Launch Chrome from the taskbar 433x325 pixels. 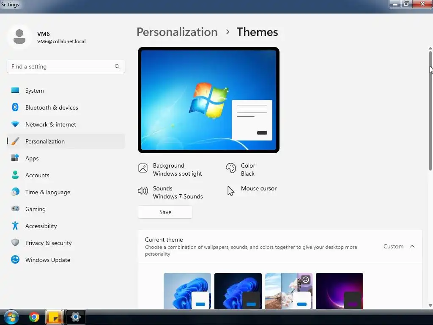click(34, 317)
